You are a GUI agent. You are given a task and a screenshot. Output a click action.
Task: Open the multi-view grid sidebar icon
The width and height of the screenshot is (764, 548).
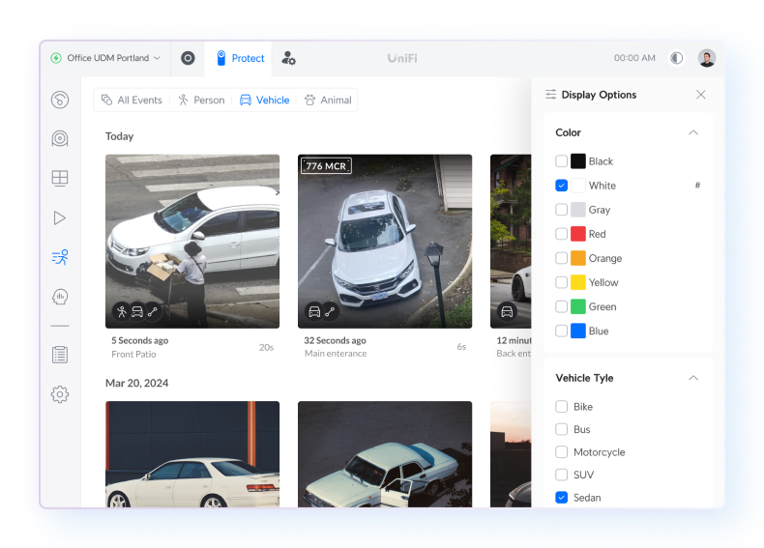(60, 178)
